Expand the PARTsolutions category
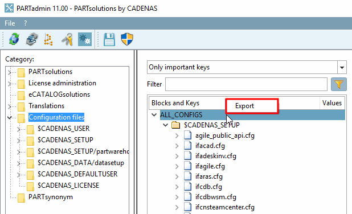 [x=9, y=72]
